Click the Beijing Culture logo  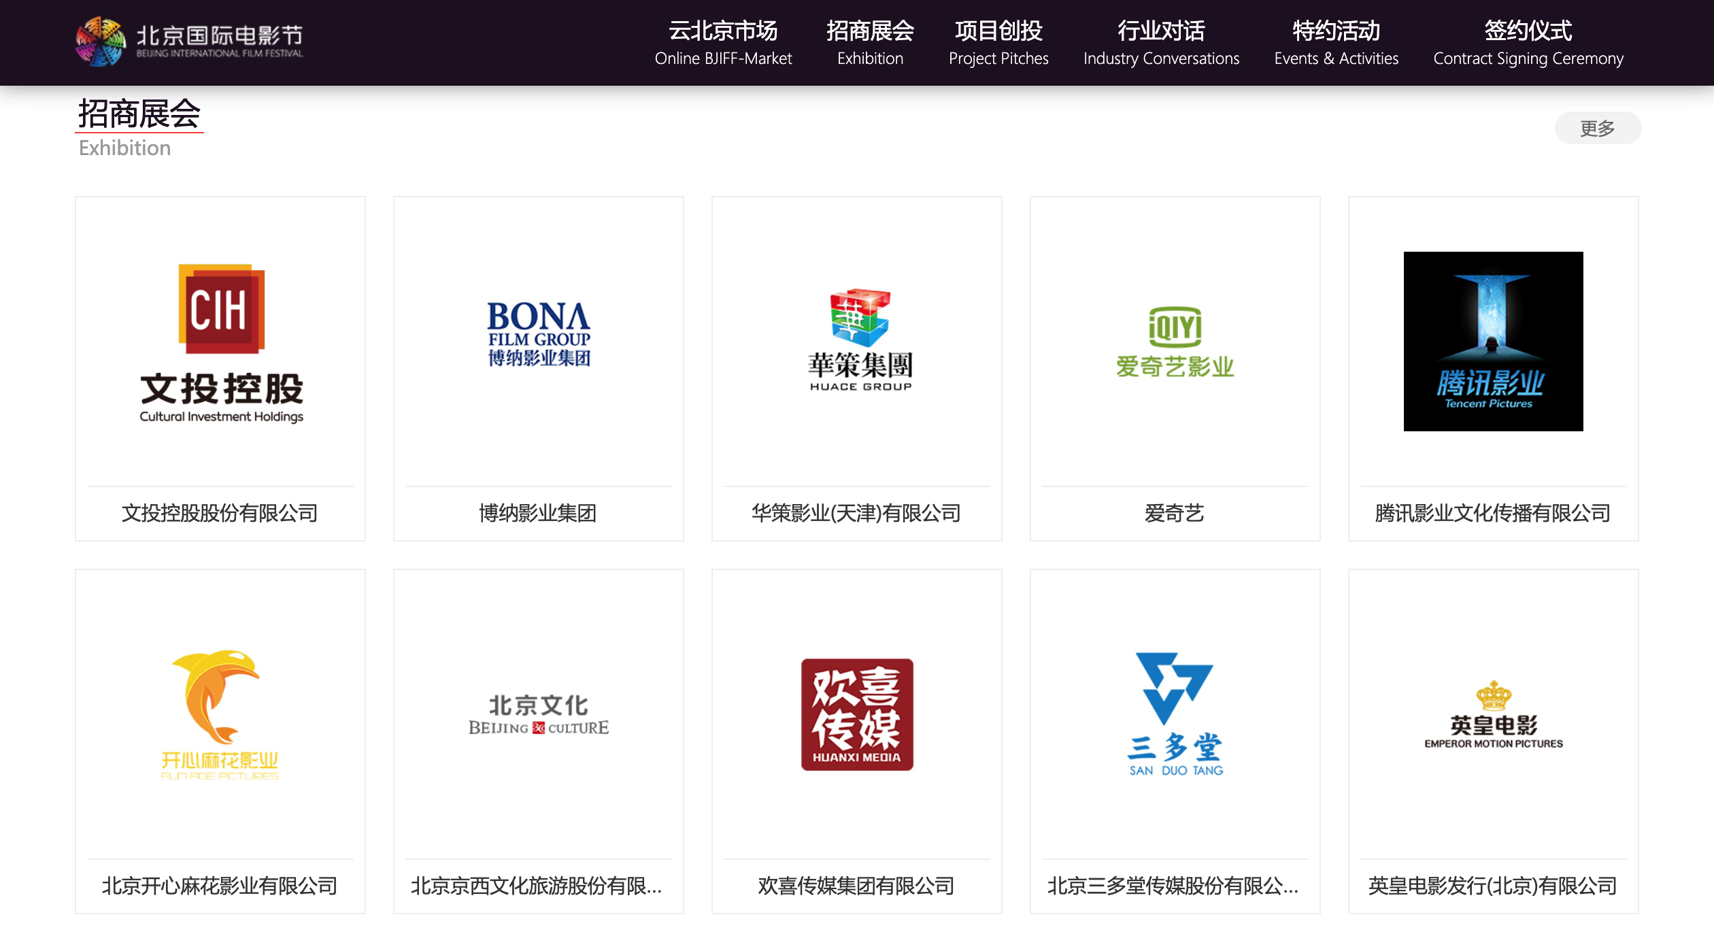[538, 714]
